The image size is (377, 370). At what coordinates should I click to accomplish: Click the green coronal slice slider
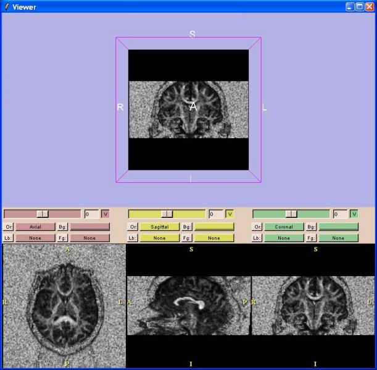(x=291, y=214)
